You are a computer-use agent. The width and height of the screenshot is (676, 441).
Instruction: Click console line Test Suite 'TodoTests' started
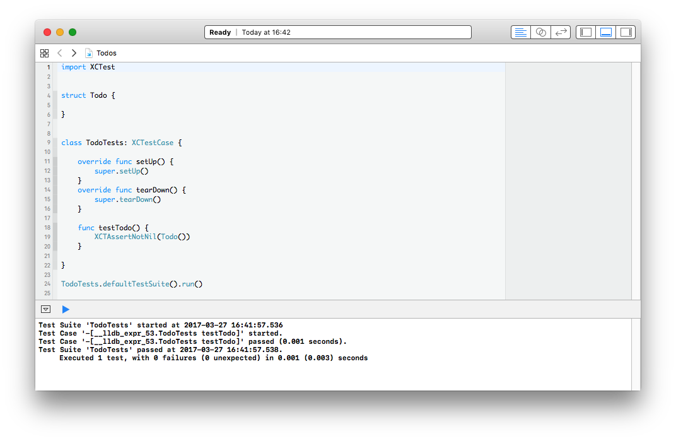click(x=160, y=326)
